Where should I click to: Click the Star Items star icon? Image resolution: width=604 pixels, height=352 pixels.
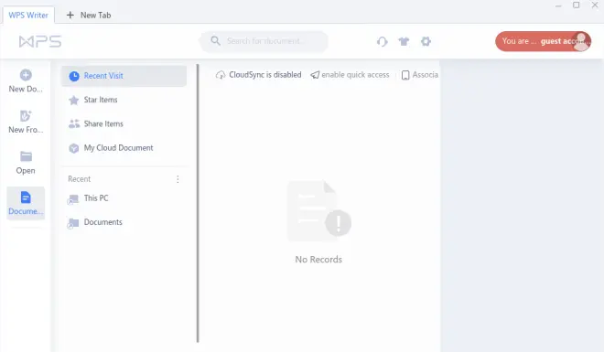pyautogui.click(x=73, y=100)
